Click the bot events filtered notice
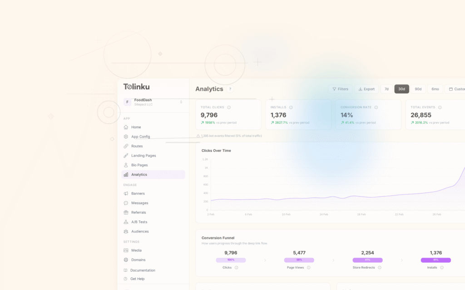 (229, 136)
